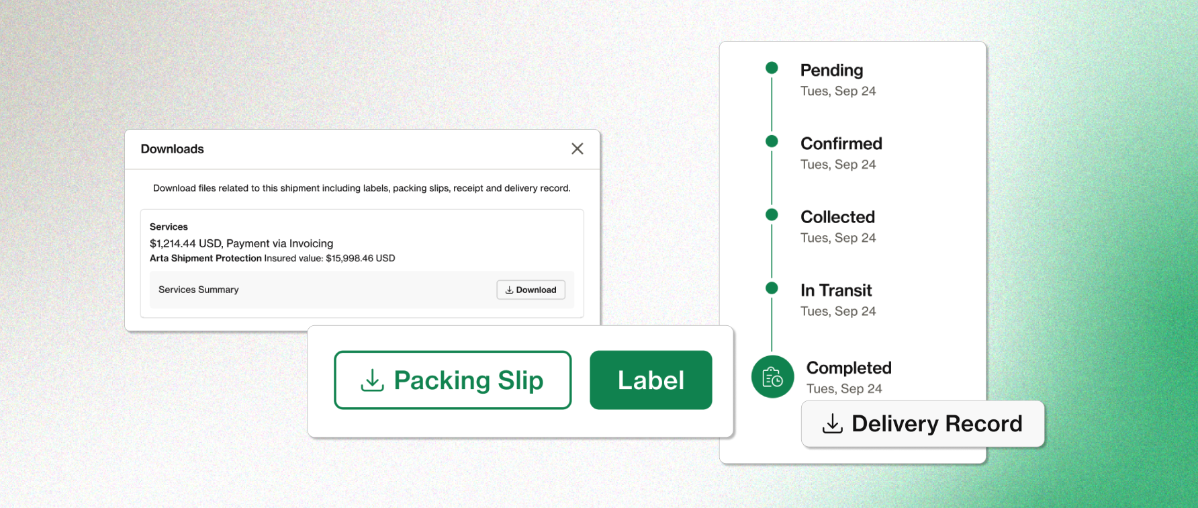The width and height of the screenshot is (1198, 508).
Task: Select the Confirmed timeline dot
Action: tap(772, 141)
